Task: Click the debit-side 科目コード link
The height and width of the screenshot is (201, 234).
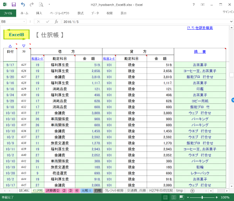Action: (x=37, y=58)
